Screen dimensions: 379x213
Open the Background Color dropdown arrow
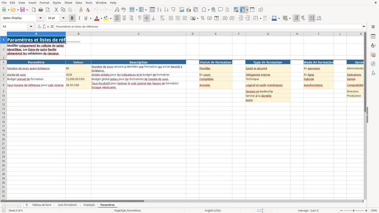[x=111, y=18]
